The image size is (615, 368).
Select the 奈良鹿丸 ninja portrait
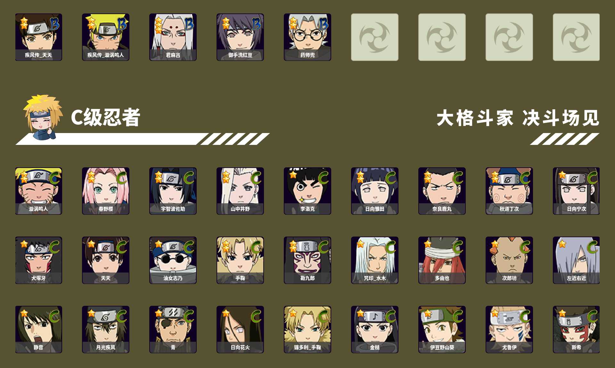(x=442, y=191)
